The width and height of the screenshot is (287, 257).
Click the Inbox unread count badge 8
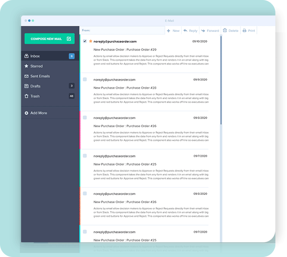pyautogui.click(x=71, y=56)
